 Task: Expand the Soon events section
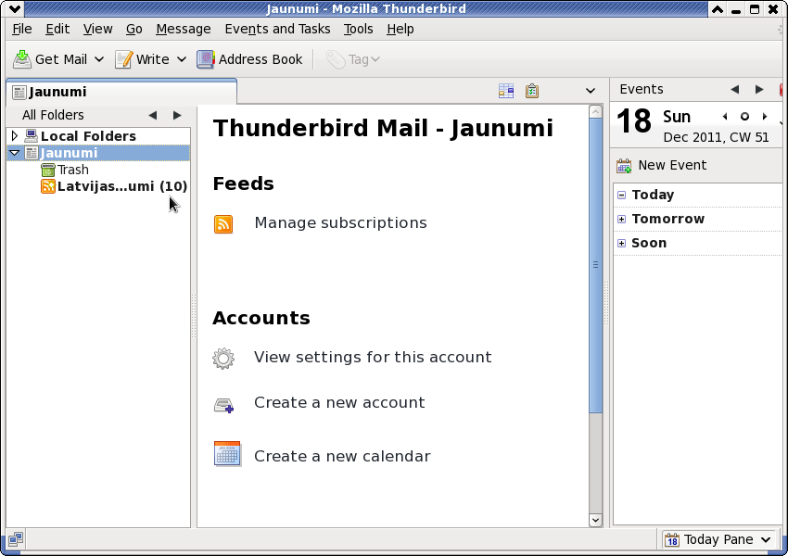pyautogui.click(x=622, y=243)
